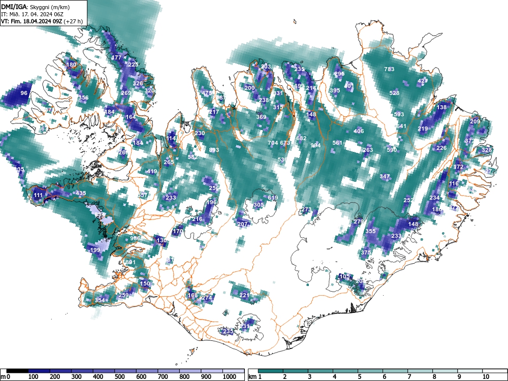
Task: Click the visibility value 783 in the northeast
Action: pyautogui.click(x=389, y=69)
